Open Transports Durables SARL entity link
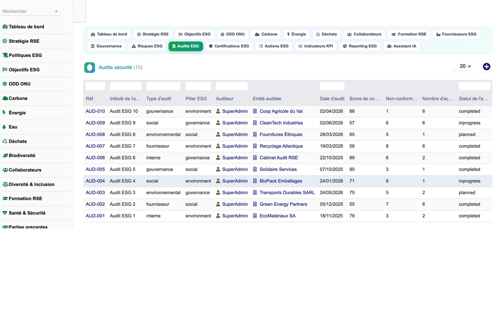Image resolution: width=503 pixels, height=311 pixels. pyautogui.click(x=287, y=193)
